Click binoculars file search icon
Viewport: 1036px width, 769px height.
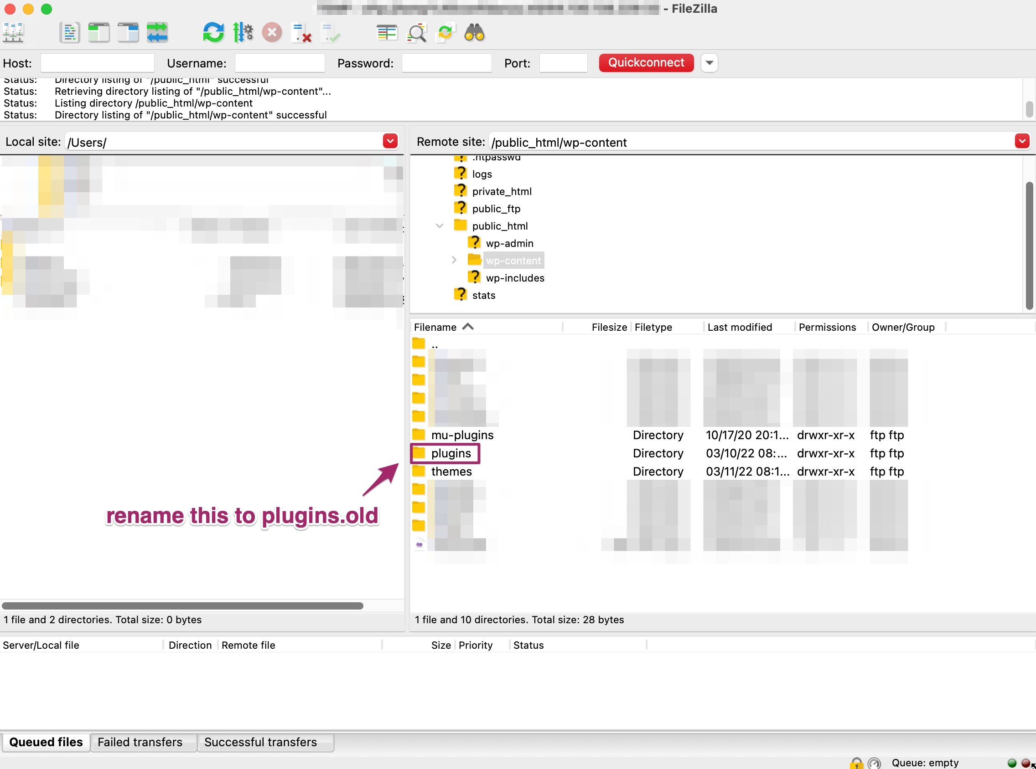tap(475, 33)
